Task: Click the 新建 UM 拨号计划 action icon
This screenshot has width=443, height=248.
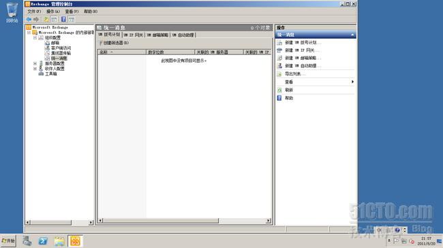Action: point(279,43)
